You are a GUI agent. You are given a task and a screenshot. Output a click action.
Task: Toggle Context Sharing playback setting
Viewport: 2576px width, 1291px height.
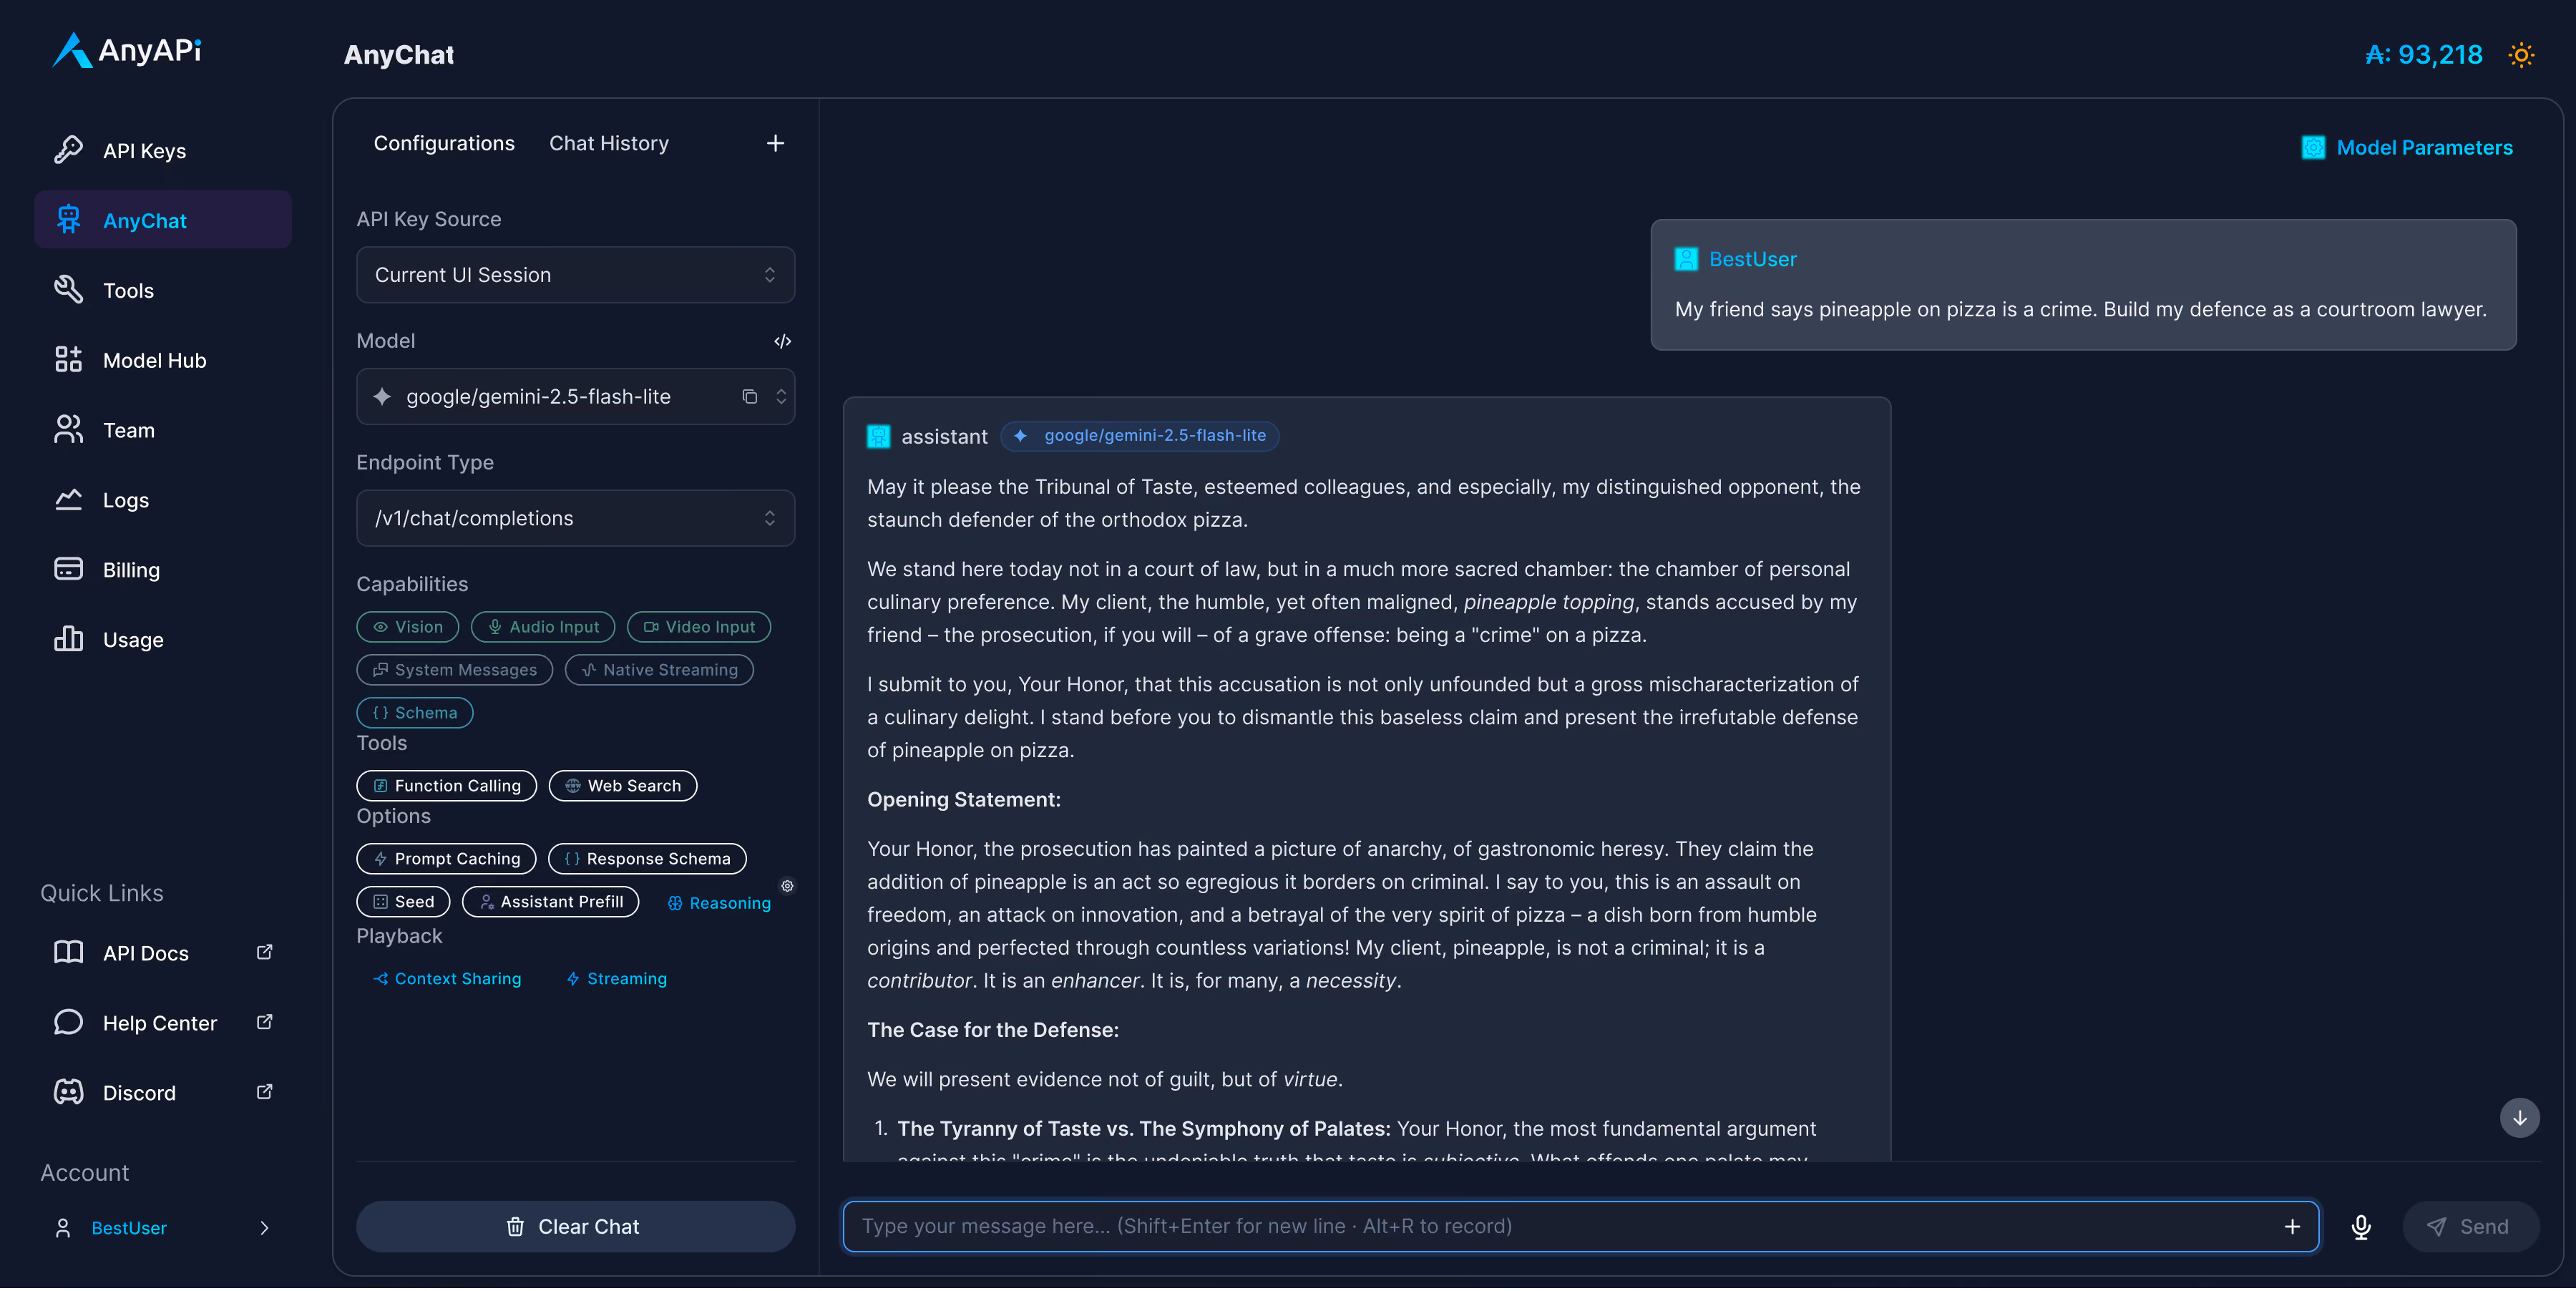click(x=446, y=980)
